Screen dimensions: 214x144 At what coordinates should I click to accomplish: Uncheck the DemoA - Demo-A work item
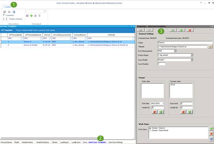pos(150,128)
